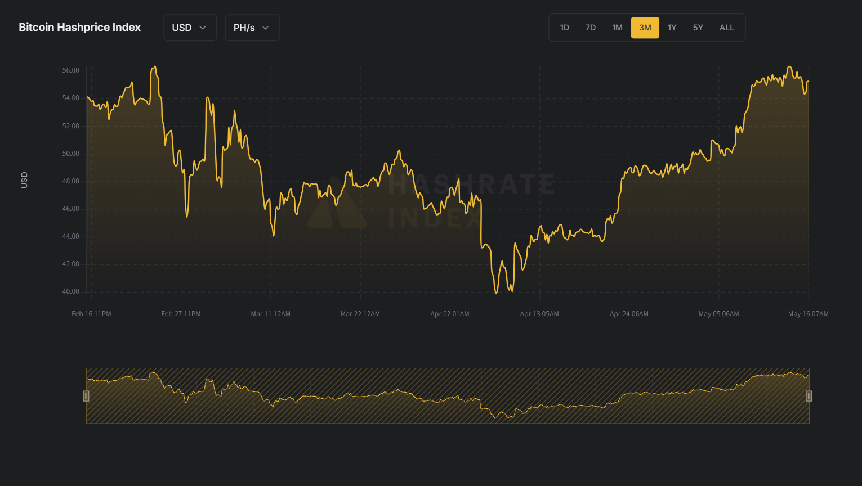Grab the left range slider handle
Viewport: 862px width, 486px height.
tap(86, 396)
